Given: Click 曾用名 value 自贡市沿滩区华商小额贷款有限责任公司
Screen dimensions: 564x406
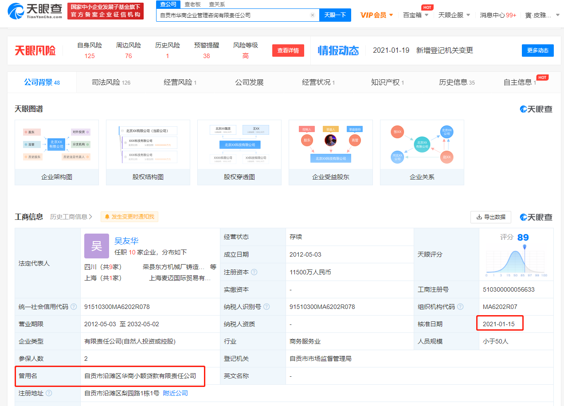Looking at the screenshot, I should coord(140,376).
